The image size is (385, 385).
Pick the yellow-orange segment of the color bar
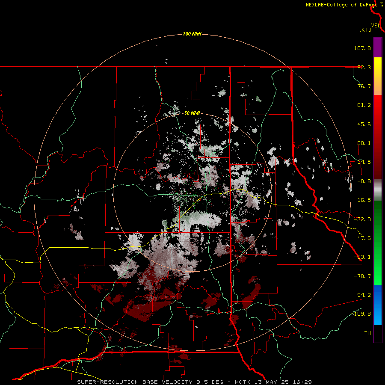click(378, 76)
